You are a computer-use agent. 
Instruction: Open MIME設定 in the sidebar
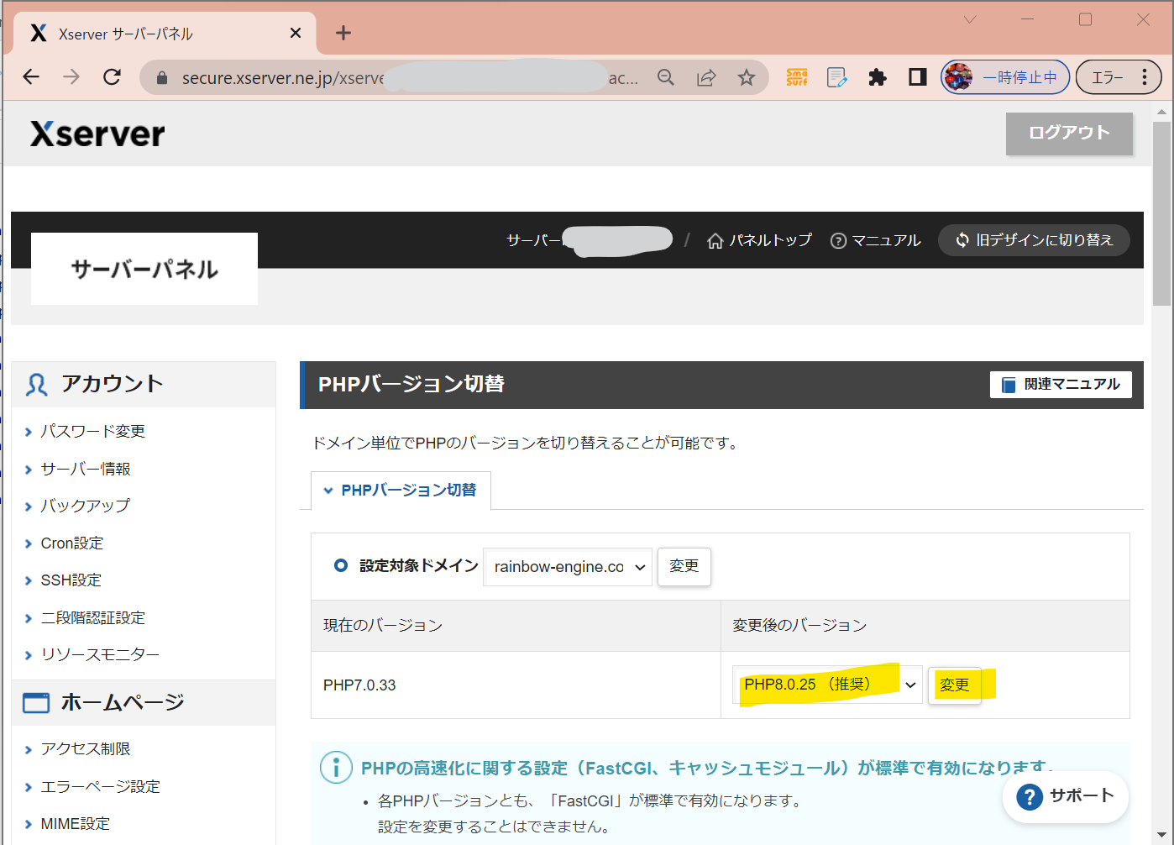pyautogui.click(x=75, y=824)
